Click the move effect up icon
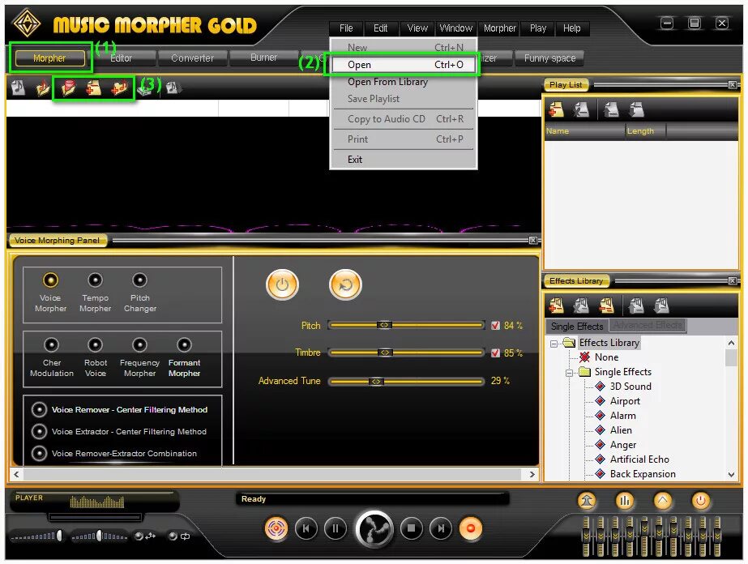This screenshot has width=748, height=564. click(x=636, y=305)
